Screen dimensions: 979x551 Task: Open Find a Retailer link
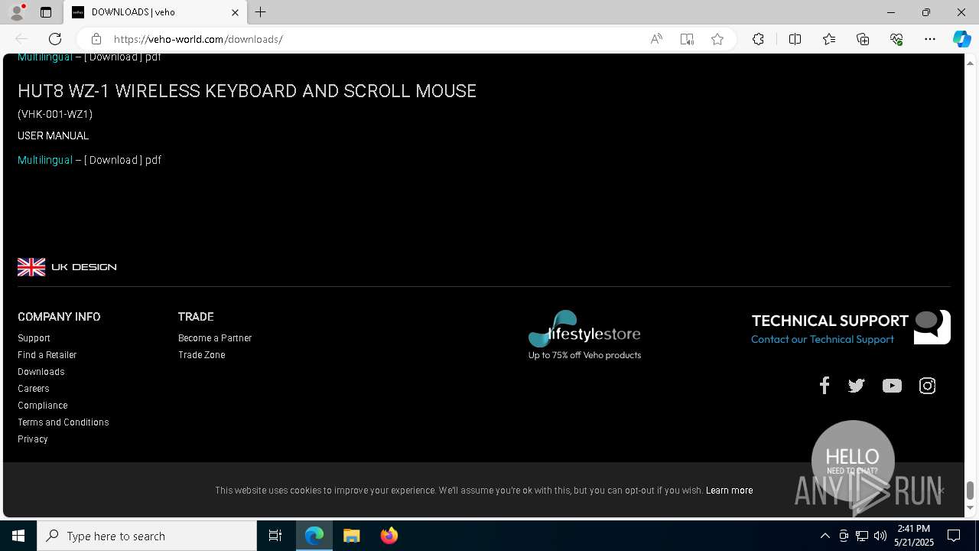click(x=47, y=355)
